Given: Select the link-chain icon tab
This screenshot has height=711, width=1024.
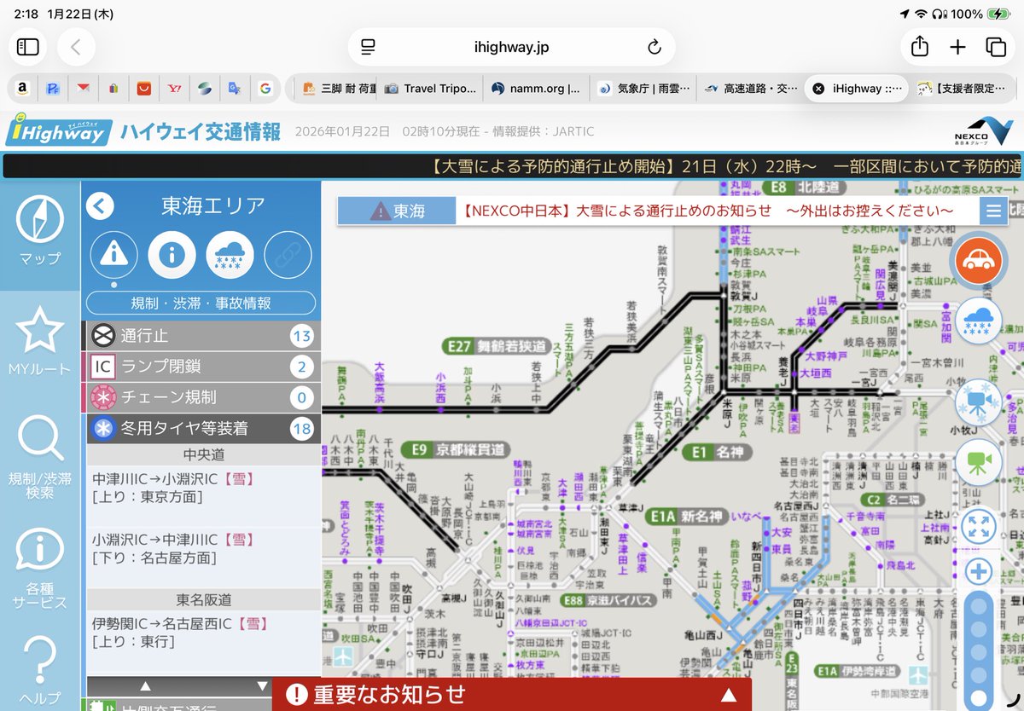Looking at the screenshot, I should [288, 254].
